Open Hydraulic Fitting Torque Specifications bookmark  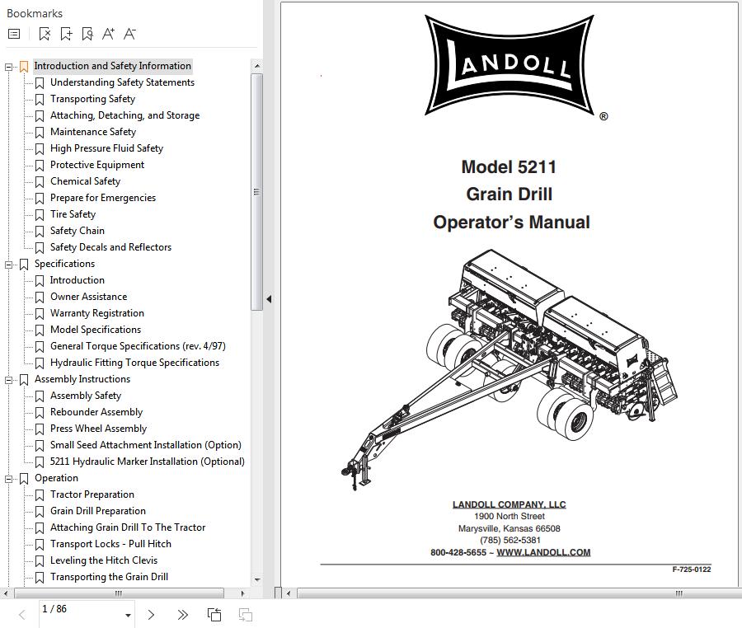point(134,363)
